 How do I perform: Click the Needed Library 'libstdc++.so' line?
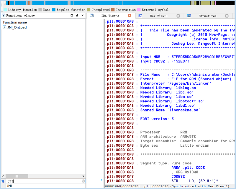point(172,101)
